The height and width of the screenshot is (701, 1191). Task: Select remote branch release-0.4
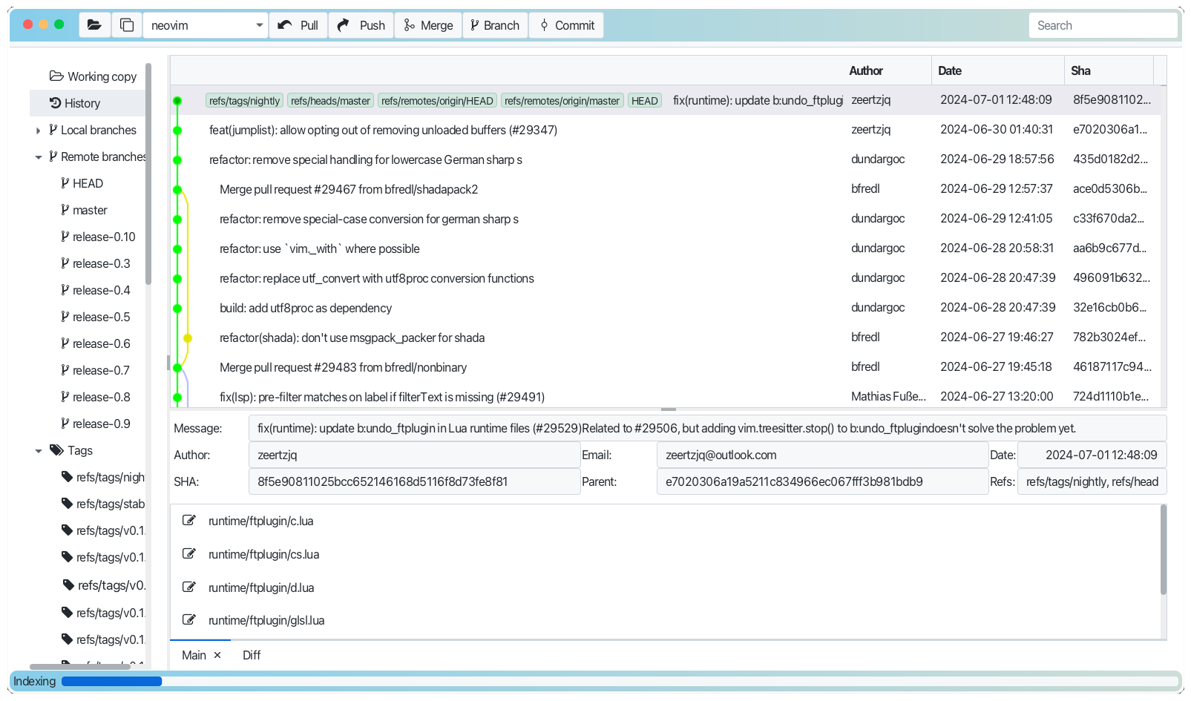[x=101, y=290]
